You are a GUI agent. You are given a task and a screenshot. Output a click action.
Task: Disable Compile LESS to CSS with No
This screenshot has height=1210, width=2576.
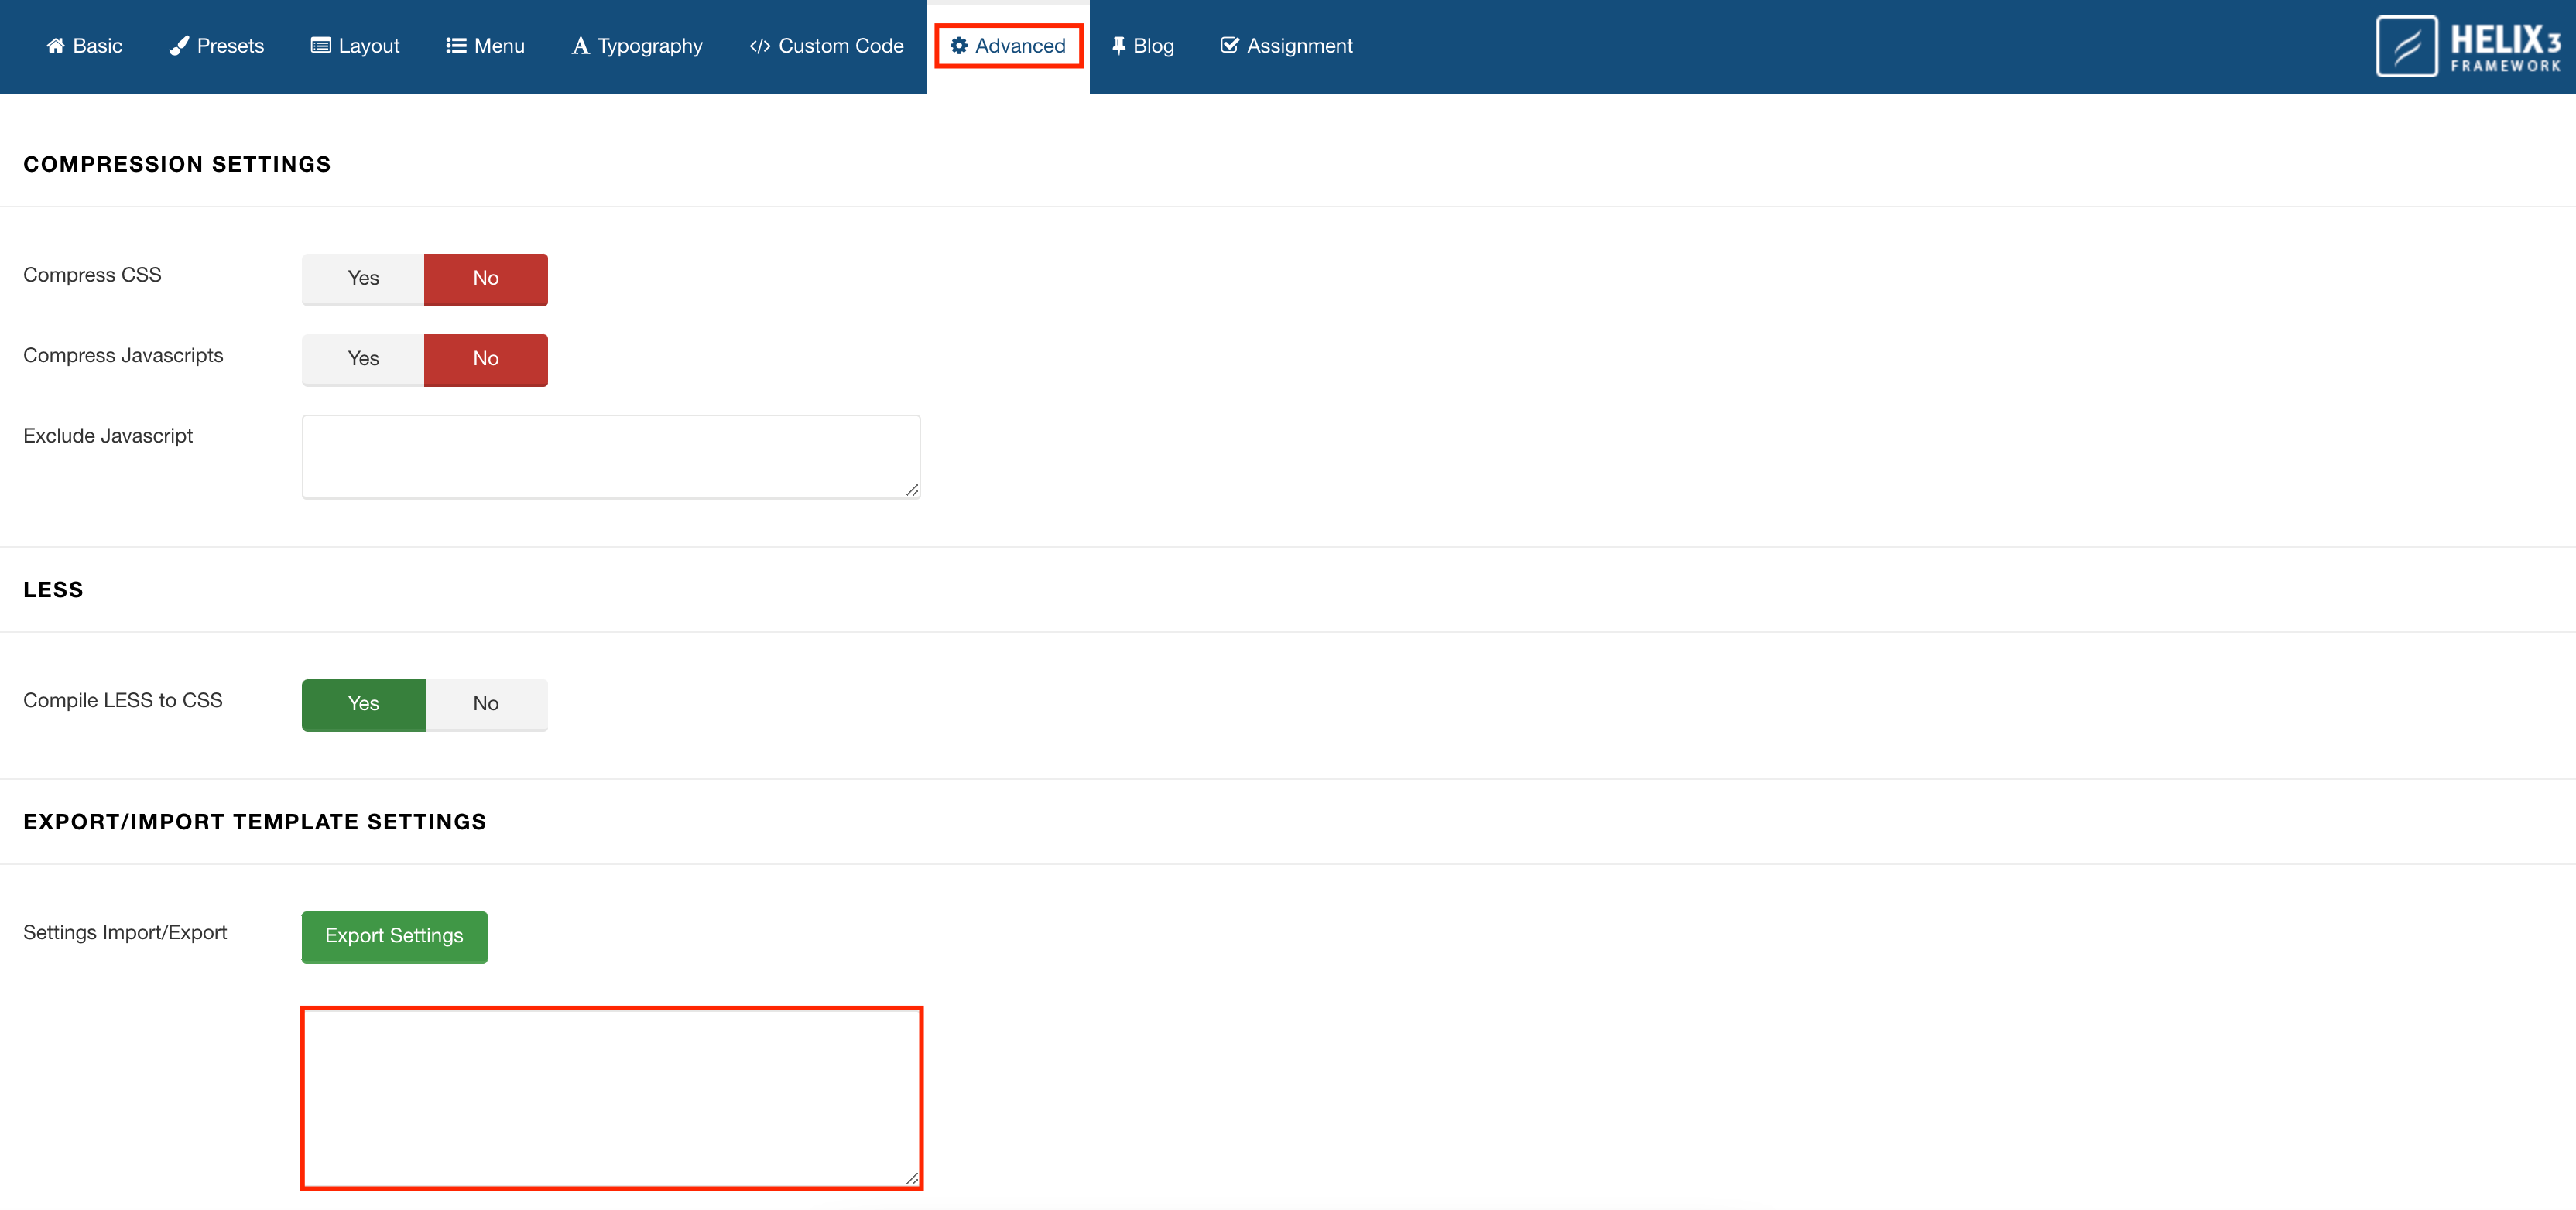(x=486, y=705)
